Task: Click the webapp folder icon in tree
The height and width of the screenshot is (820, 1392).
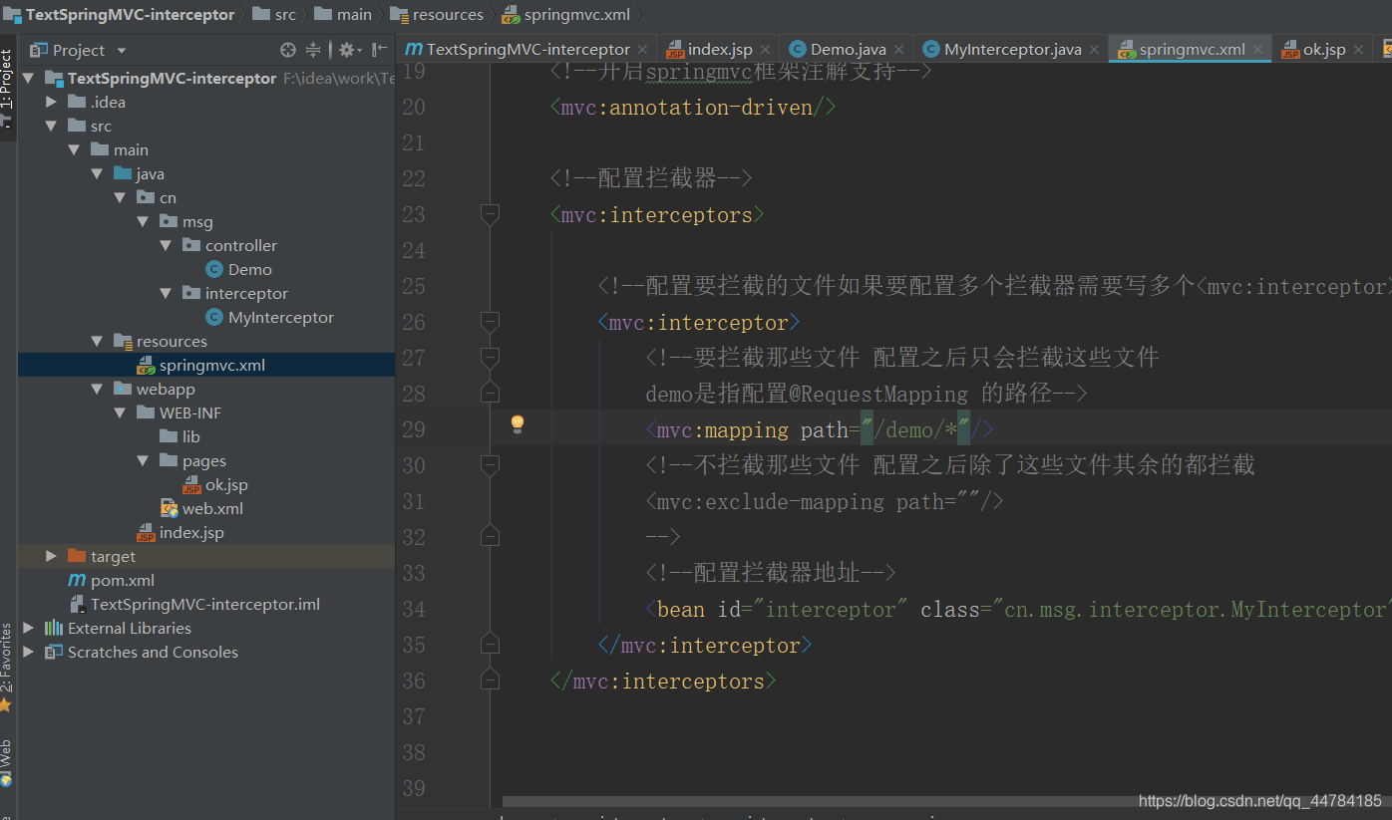Action: [x=123, y=389]
